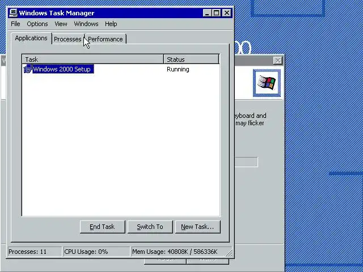
Task: Open the Windows menu
Action: [x=86, y=24]
